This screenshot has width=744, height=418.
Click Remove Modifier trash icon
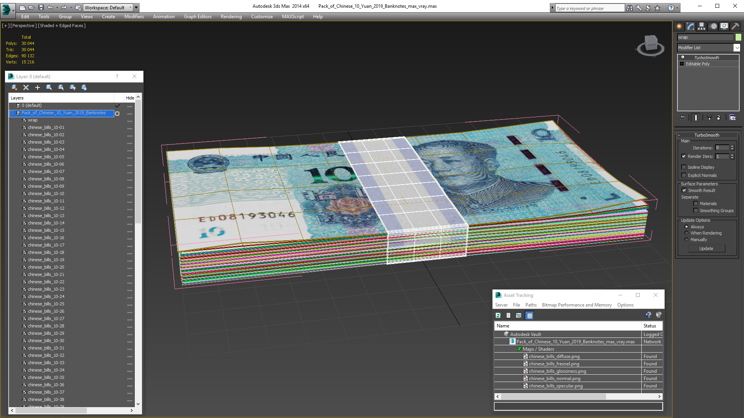click(719, 118)
